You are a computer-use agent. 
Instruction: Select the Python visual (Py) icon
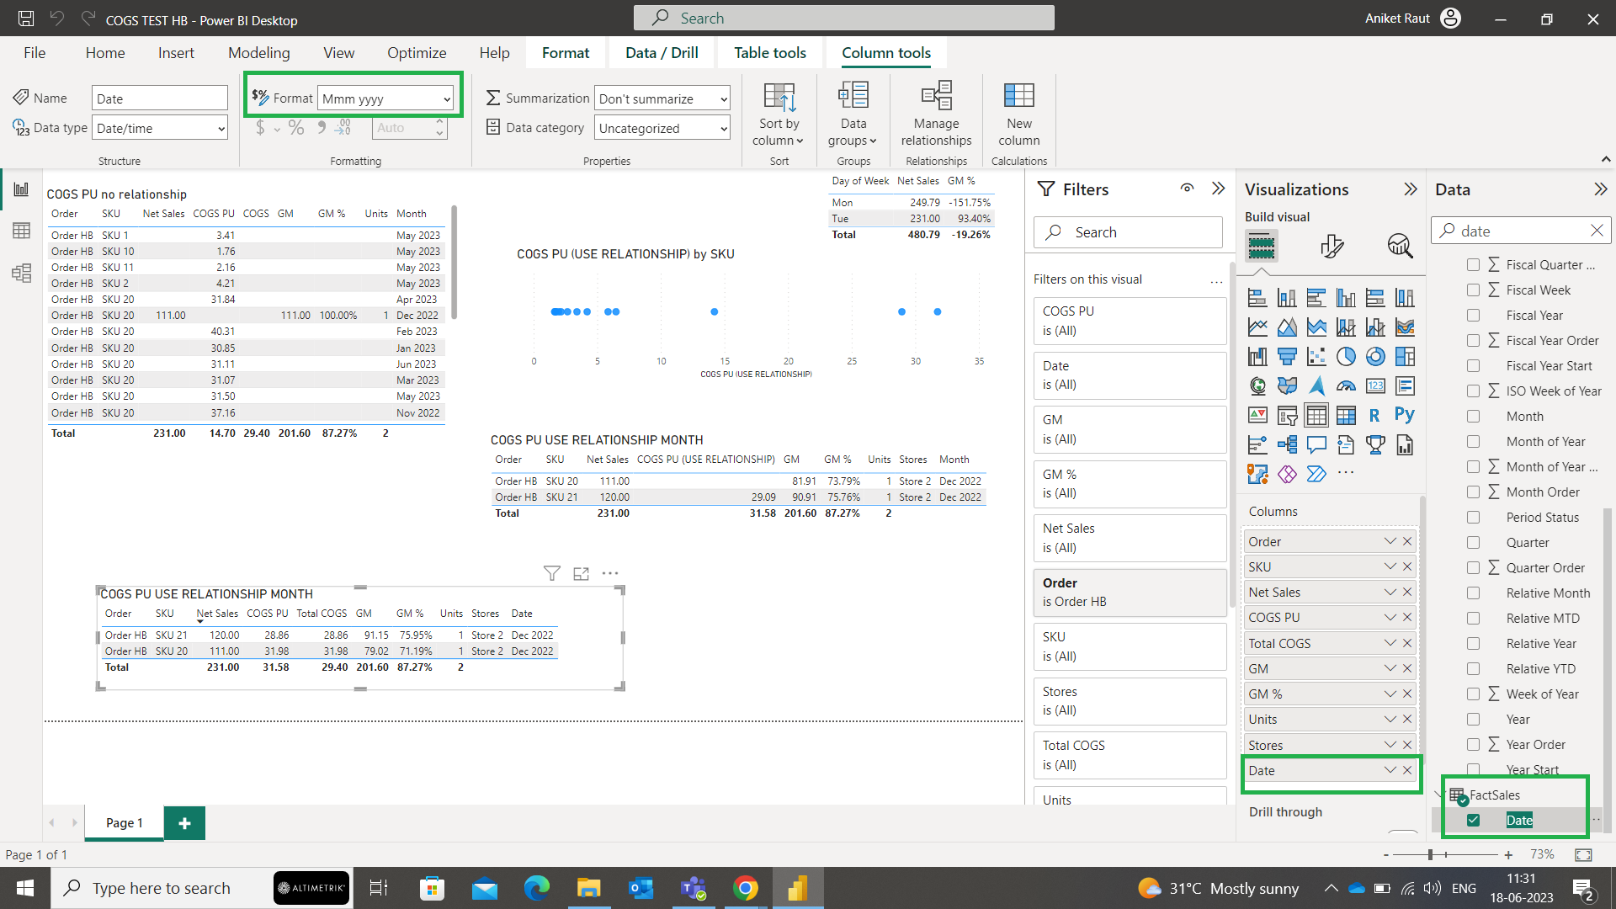point(1404,415)
